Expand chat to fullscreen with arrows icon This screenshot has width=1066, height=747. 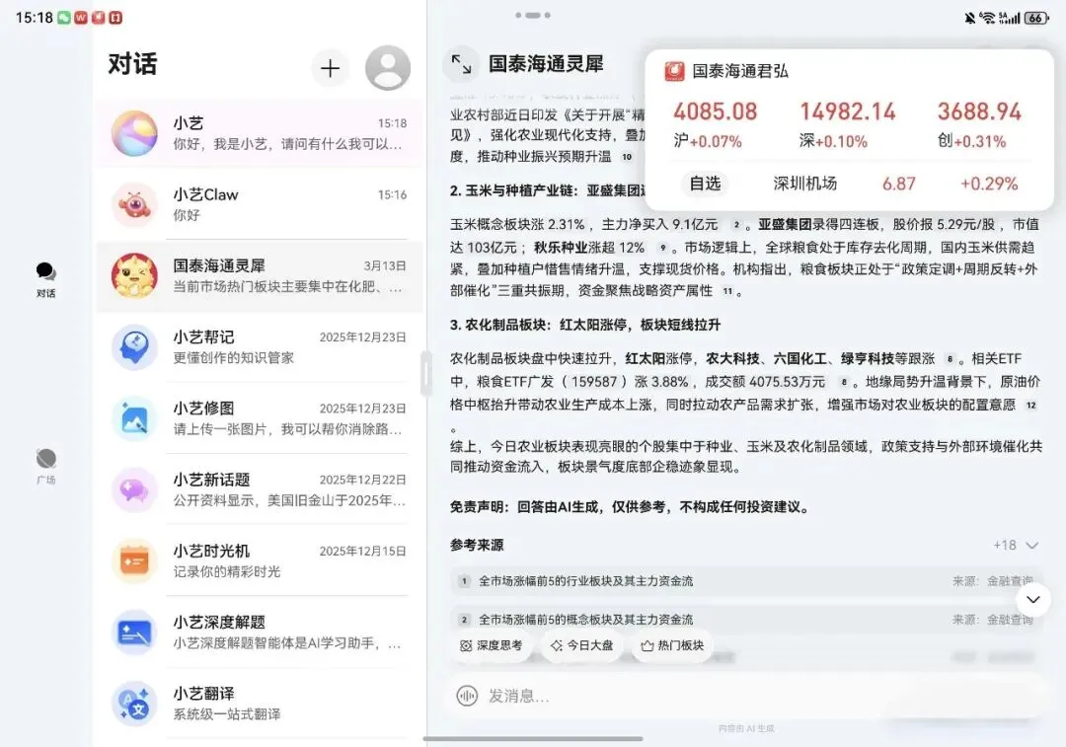click(x=461, y=64)
